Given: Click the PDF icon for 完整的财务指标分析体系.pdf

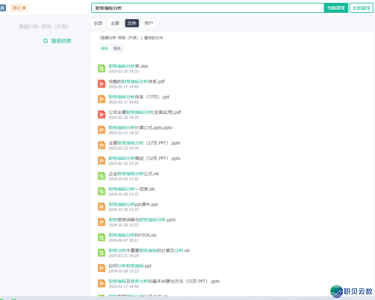Looking at the screenshot, I should 102,84.
